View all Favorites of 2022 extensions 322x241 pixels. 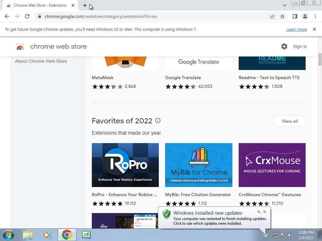pos(290,121)
